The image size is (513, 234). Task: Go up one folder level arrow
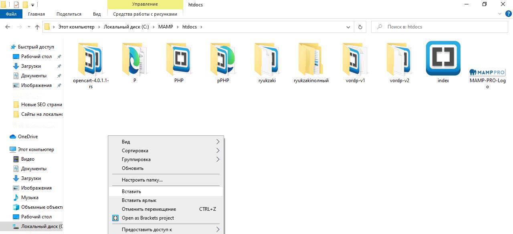point(37,27)
